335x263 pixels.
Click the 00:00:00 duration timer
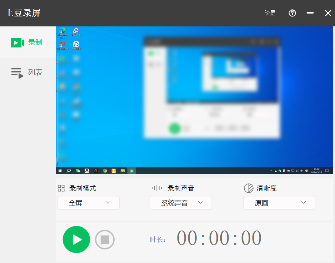[219, 238]
